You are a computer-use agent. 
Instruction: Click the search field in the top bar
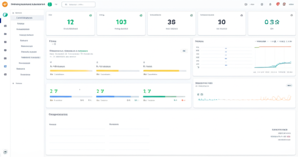point(78,5)
